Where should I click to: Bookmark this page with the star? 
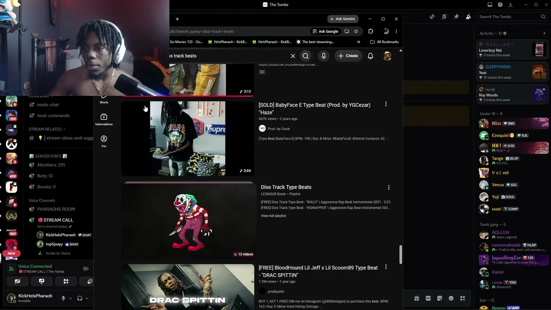pyautogui.click(x=356, y=31)
